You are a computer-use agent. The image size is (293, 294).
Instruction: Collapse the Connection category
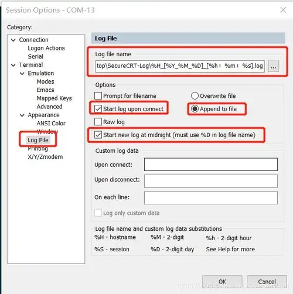pos(13,40)
